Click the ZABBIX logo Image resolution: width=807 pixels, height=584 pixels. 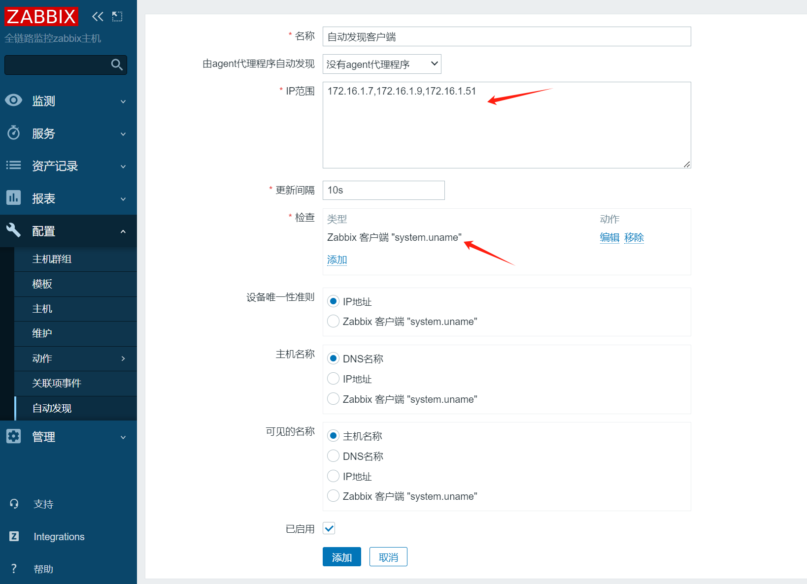[41, 16]
